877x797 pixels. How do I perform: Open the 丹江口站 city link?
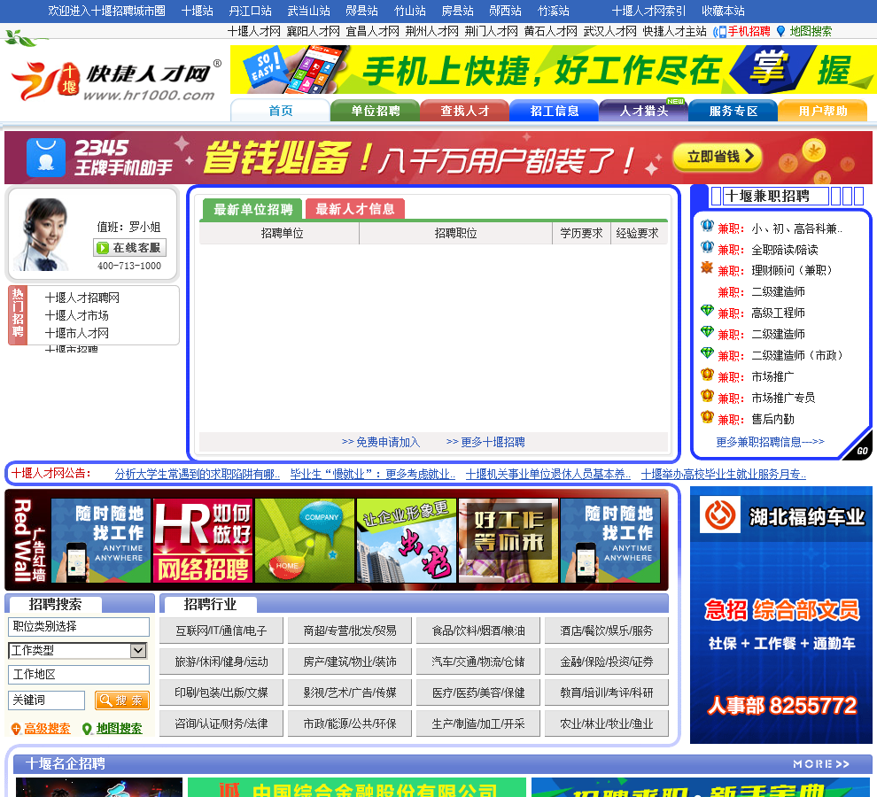[250, 11]
